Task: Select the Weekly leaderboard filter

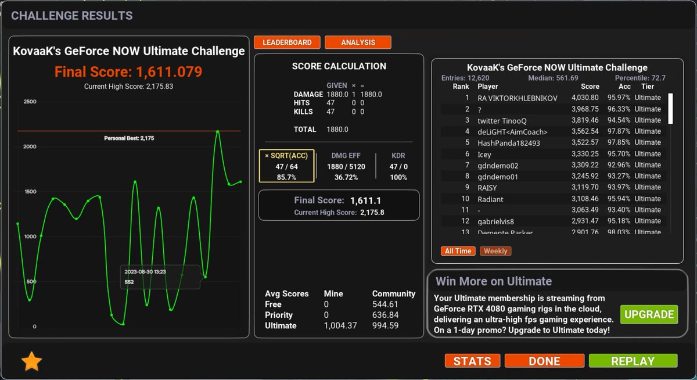Action: (x=495, y=251)
